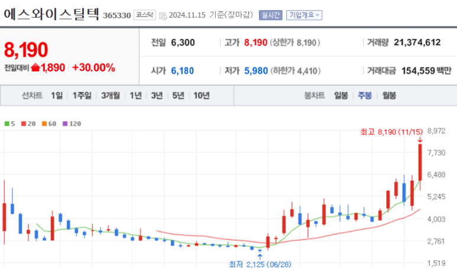
Task: Click the tall red candle at the latest week
Action: 420,162
